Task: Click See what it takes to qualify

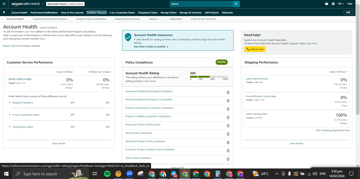Action: coord(151,47)
